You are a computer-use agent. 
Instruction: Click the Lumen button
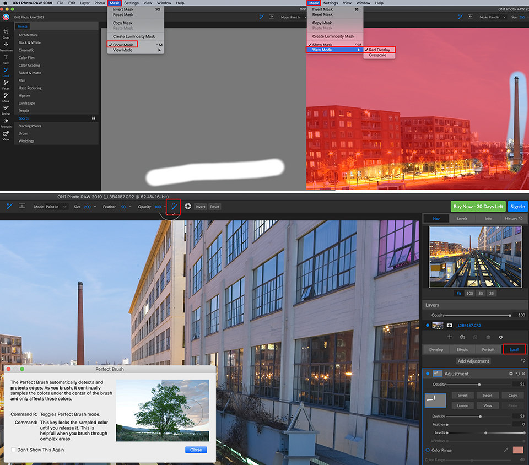click(x=462, y=405)
